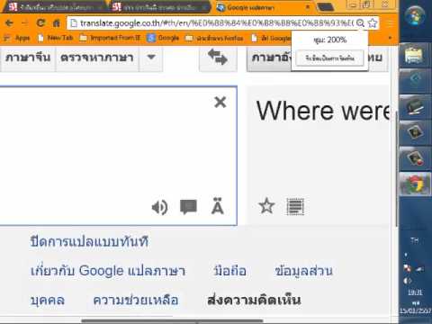Switch to the second browser tab
The width and height of the screenshot is (432, 324).
(159, 7)
